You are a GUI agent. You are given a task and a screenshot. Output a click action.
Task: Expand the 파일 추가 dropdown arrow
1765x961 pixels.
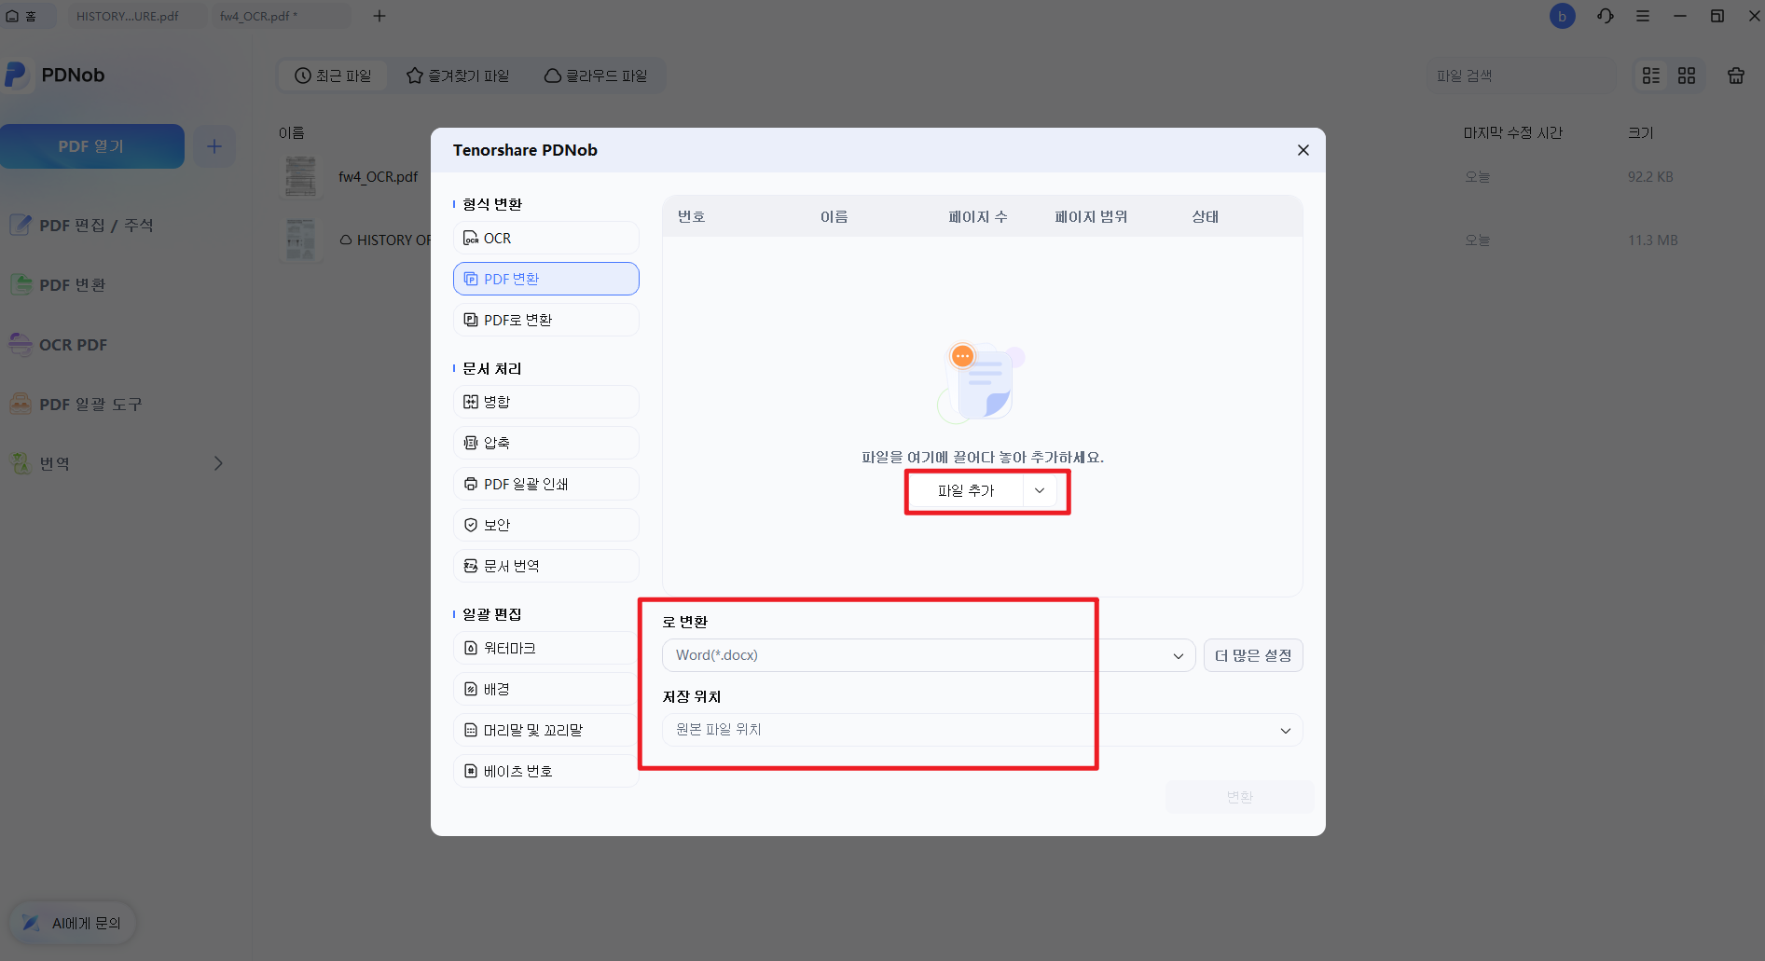point(1040,490)
